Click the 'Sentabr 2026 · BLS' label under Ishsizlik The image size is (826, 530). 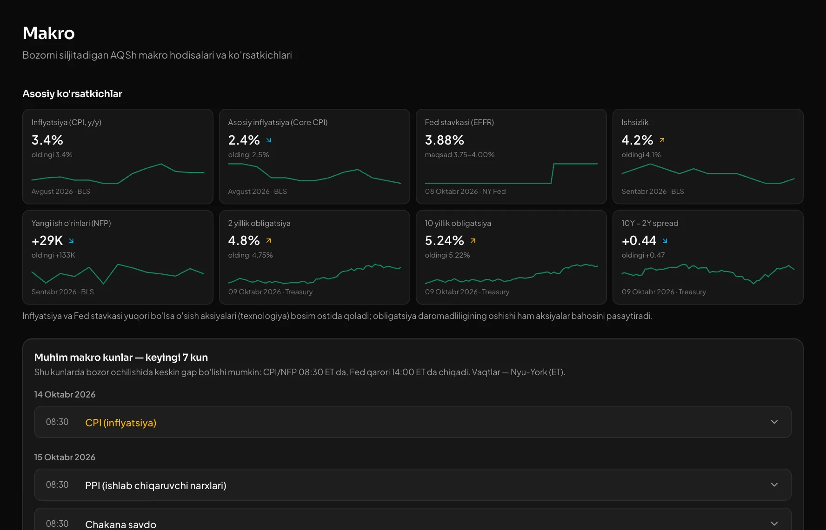[653, 192]
